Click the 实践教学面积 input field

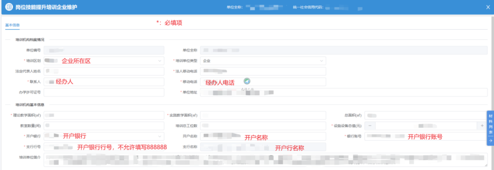(263, 115)
